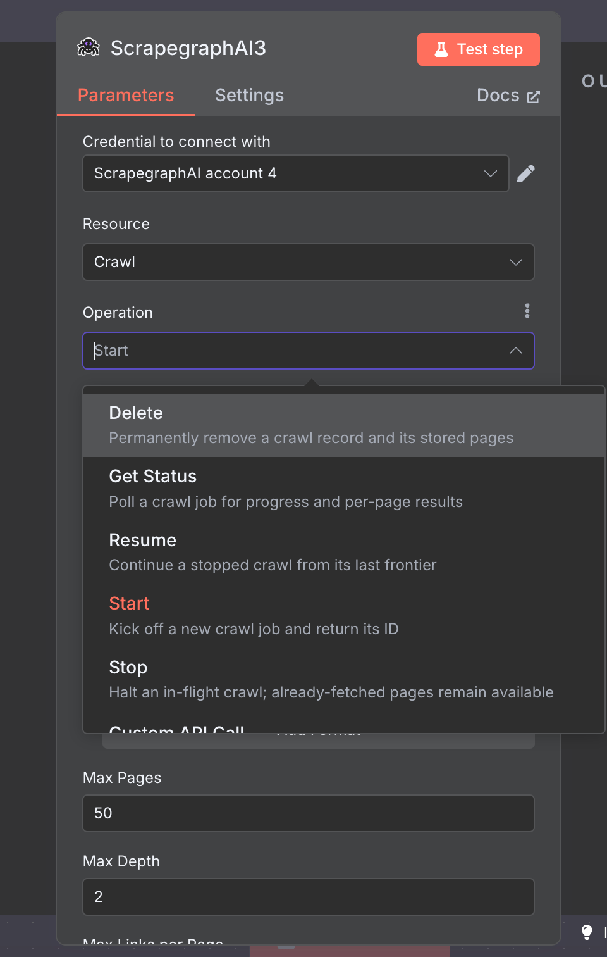Image resolution: width=607 pixels, height=957 pixels.
Task: Open the Operation field options menu
Action: click(527, 311)
